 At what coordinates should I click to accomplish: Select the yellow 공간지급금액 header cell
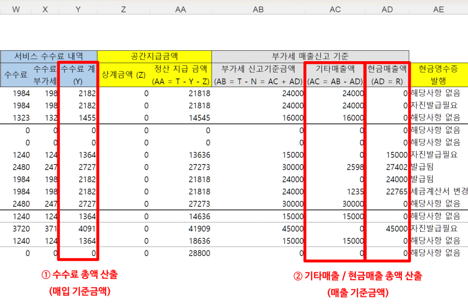(154, 56)
